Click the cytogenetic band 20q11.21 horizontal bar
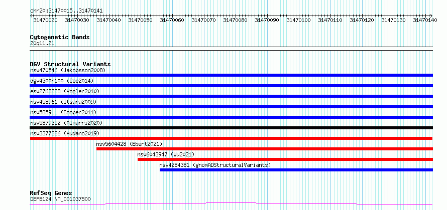 tap(231, 49)
